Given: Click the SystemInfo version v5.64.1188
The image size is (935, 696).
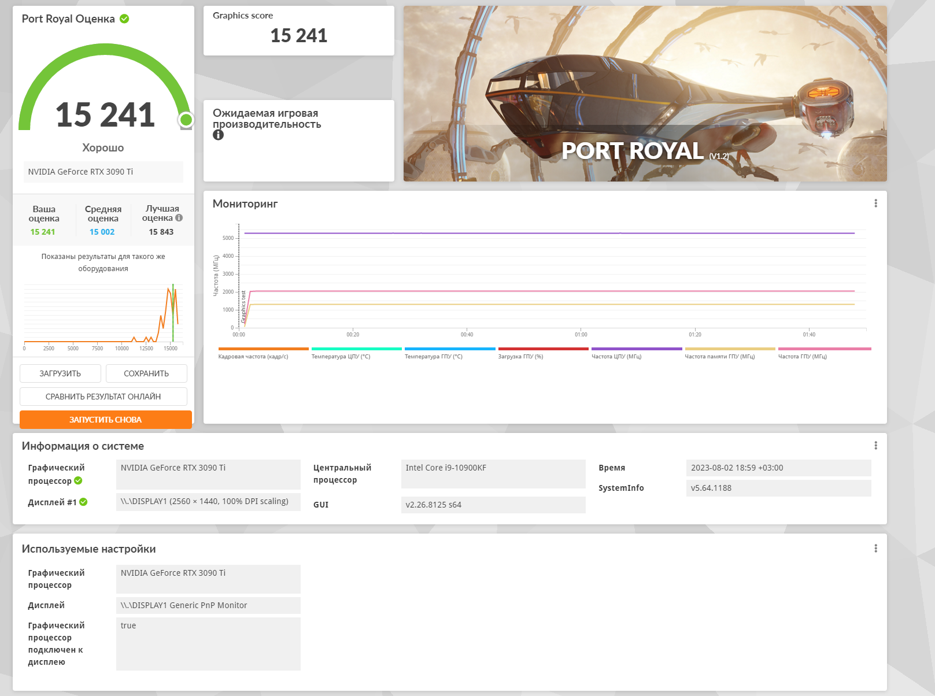Looking at the screenshot, I should tap(779, 488).
